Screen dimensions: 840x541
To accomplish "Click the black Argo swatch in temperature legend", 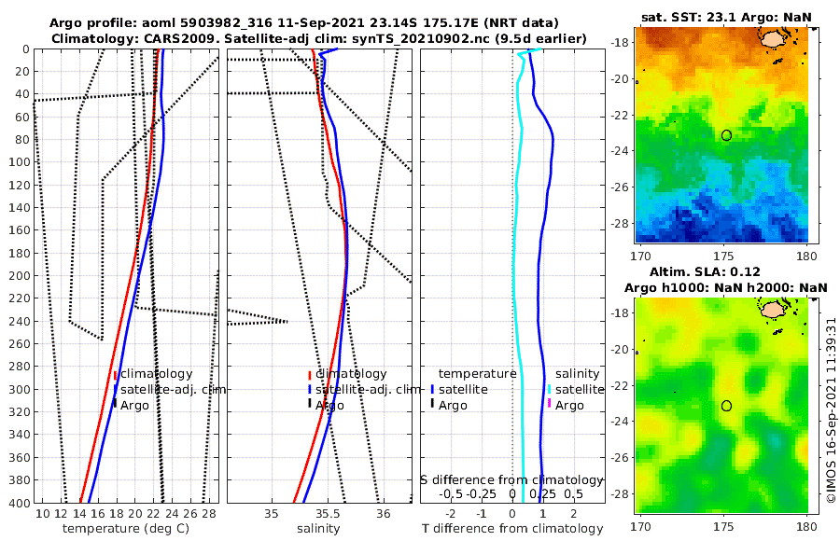I will [115, 403].
